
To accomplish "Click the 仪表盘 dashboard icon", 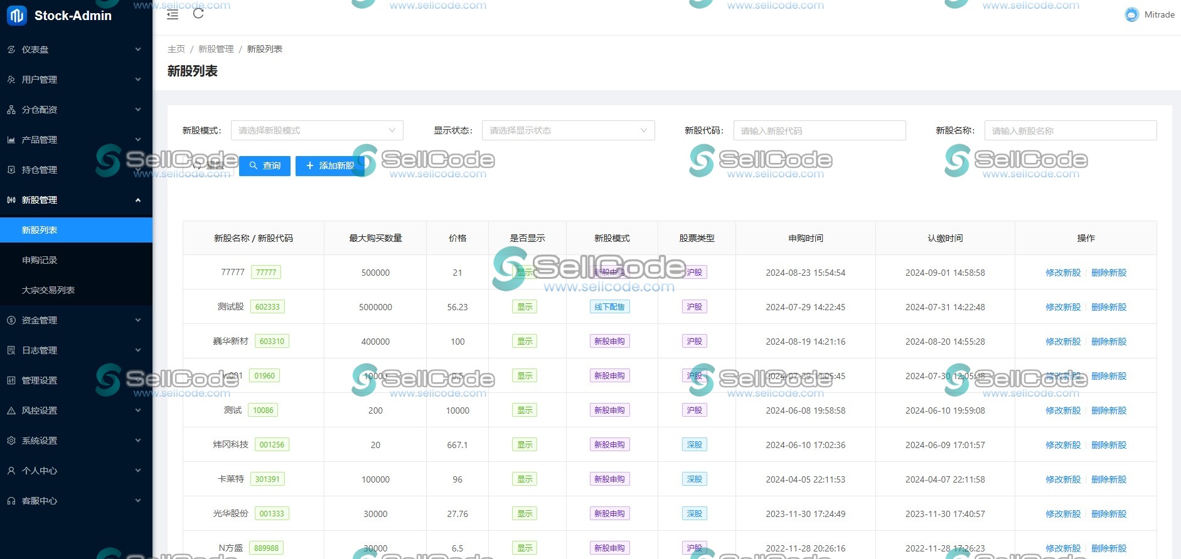I will (x=11, y=50).
